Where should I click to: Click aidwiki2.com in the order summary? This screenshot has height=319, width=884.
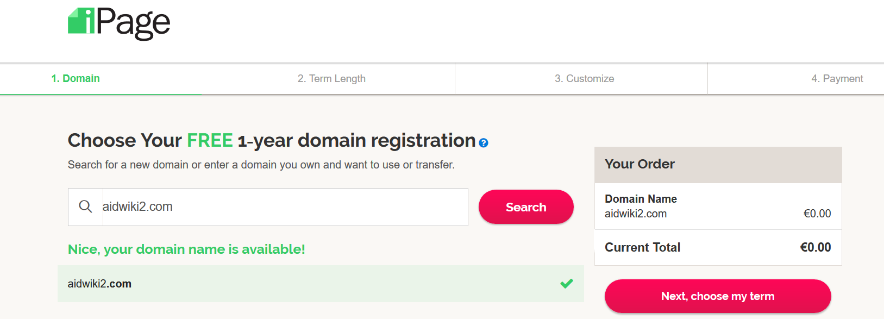point(636,214)
